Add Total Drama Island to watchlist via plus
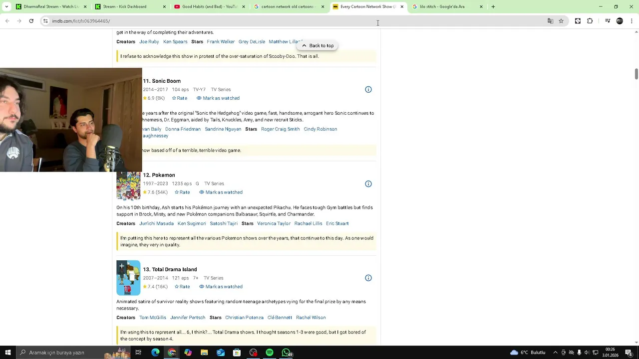 point(121,266)
